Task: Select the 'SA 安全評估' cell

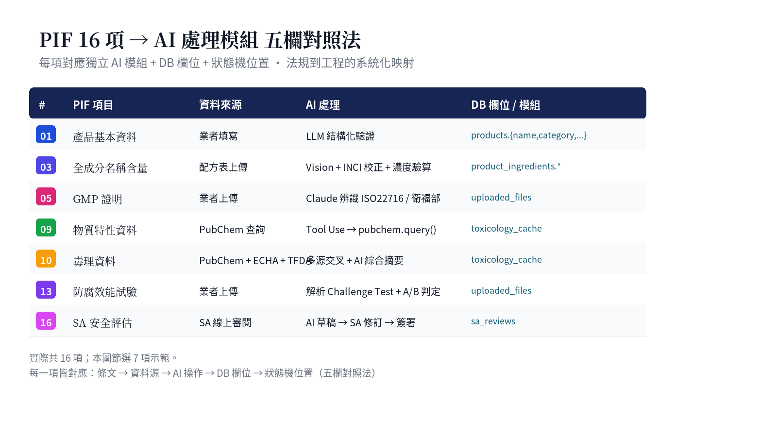Action: 102,323
